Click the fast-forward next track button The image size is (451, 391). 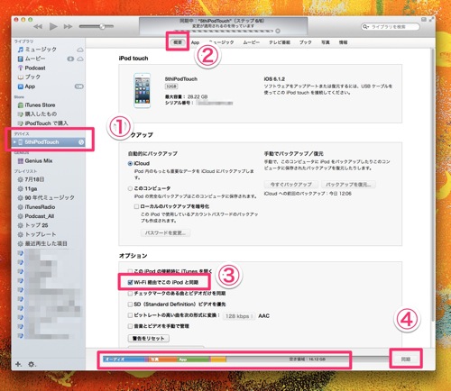[x=68, y=27]
